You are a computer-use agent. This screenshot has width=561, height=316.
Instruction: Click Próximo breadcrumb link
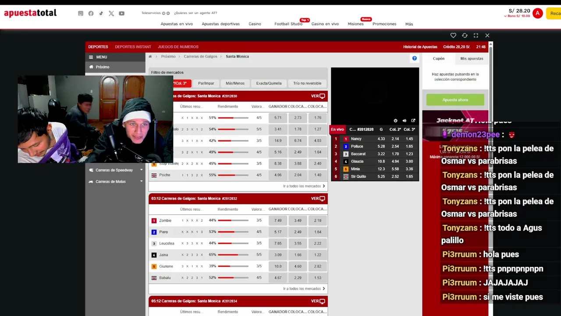[168, 57]
